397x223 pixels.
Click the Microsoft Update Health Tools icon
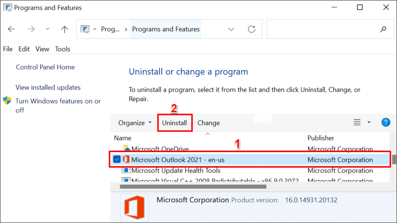(126, 170)
